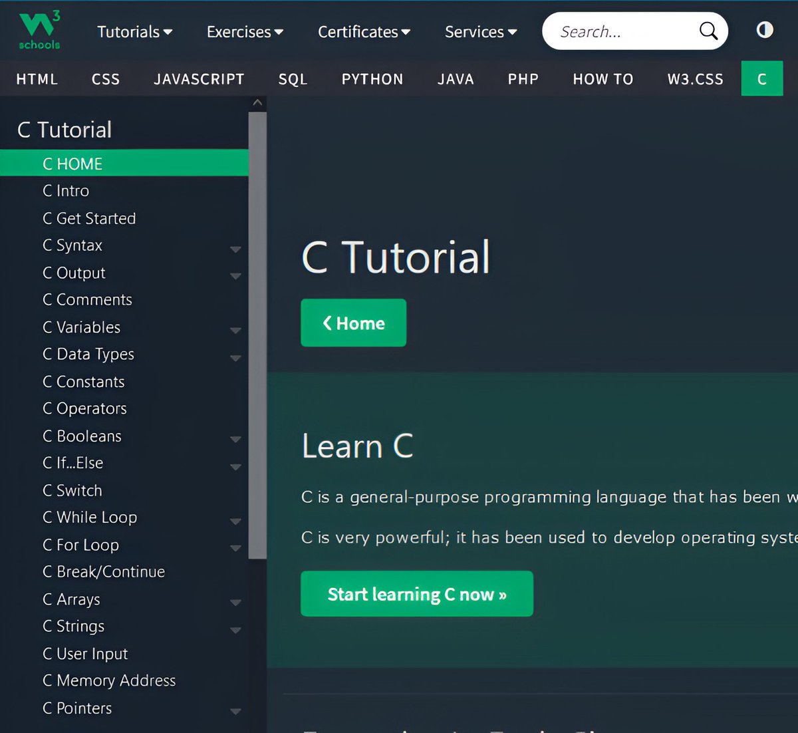
Task: Expand the C Strings submenu arrow
Action: tap(235, 630)
